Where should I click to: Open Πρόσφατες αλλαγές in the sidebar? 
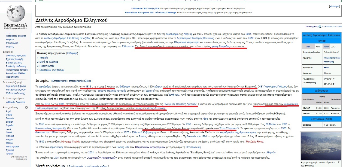(x=16, y=36)
